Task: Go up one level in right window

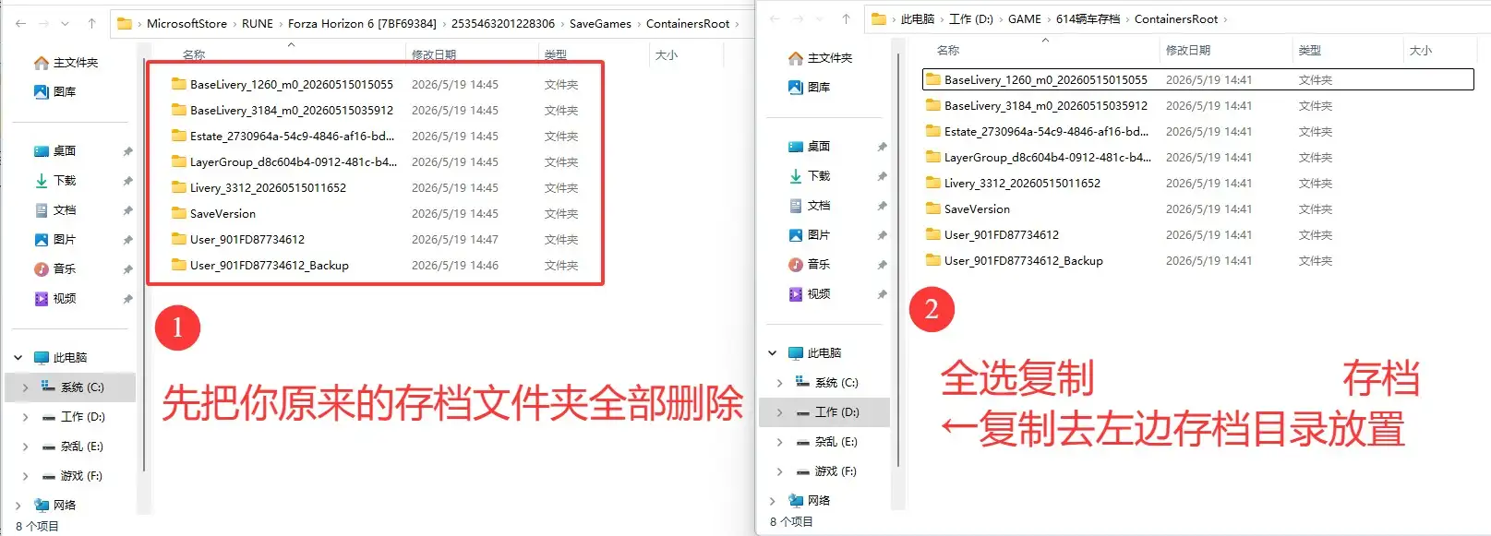Action: coord(846,18)
